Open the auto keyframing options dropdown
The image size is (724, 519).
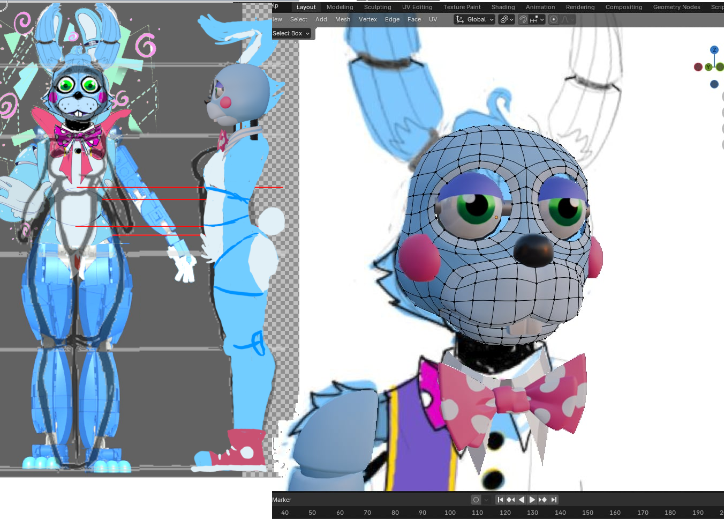click(x=486, y=500)
